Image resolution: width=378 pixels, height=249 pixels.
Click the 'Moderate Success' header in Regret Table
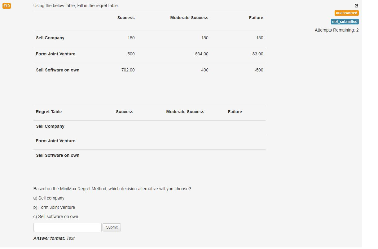185,112
